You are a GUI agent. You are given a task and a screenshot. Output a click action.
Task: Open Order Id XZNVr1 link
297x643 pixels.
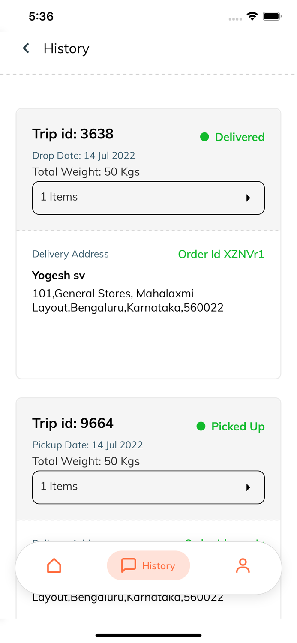221,254
